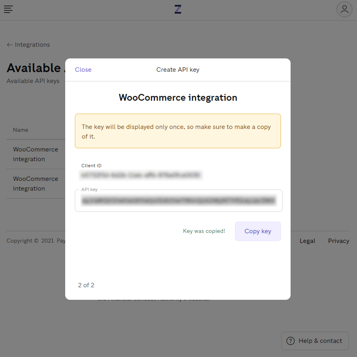This screenshot has width=357, height=357.
Task: Open the user account icon
Action: pyautogui.click(x=344, y=9)
